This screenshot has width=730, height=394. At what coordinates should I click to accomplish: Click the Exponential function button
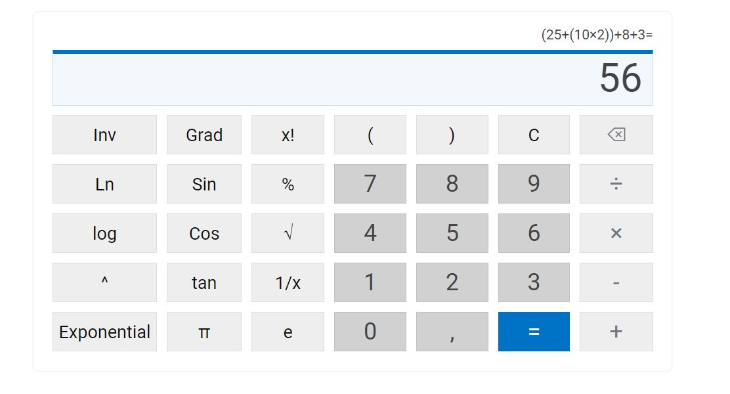click(104, 332)
